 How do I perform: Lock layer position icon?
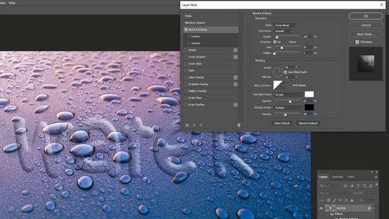tap(340, 200)
